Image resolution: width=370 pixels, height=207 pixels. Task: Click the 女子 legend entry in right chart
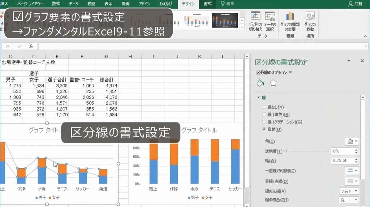(x=207, y=198)
